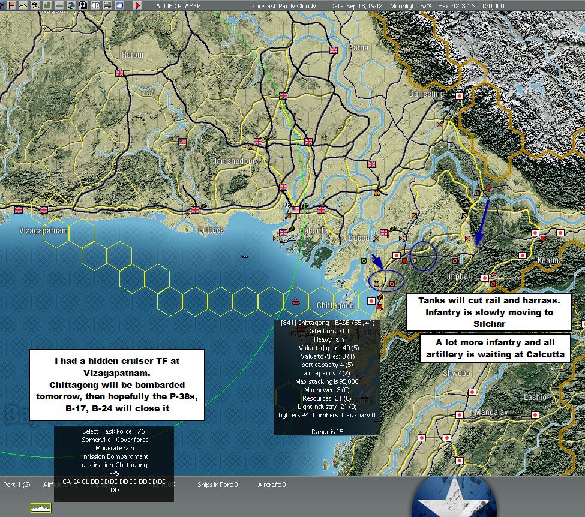Screen dimensions: 585x517
Task: Open the grey ship list toolbar icon
Action: click(x=59, y=5)
